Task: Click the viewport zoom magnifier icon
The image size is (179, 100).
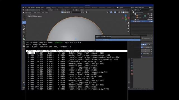Action: [128, 23]
